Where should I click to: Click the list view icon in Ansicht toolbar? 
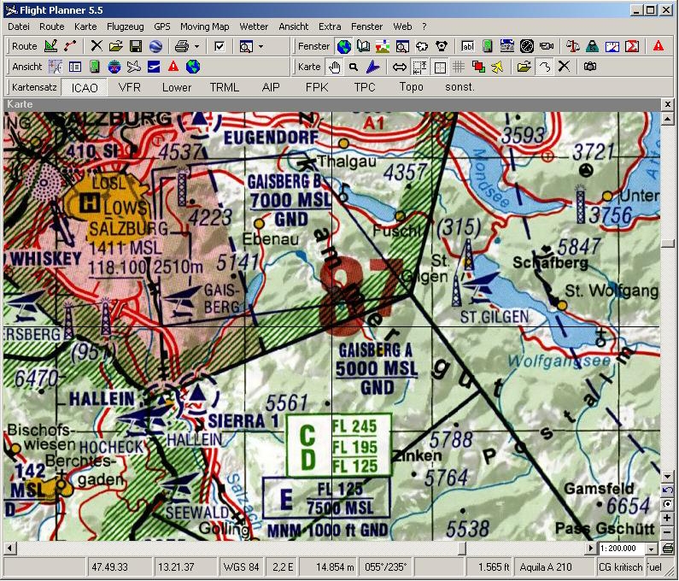pyautogui.click(x=75, y=67)
